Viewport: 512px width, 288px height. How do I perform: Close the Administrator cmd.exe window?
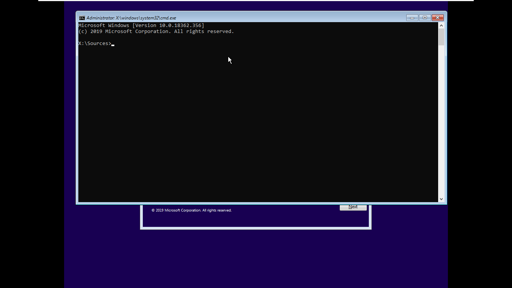click(x=437, y=18)
